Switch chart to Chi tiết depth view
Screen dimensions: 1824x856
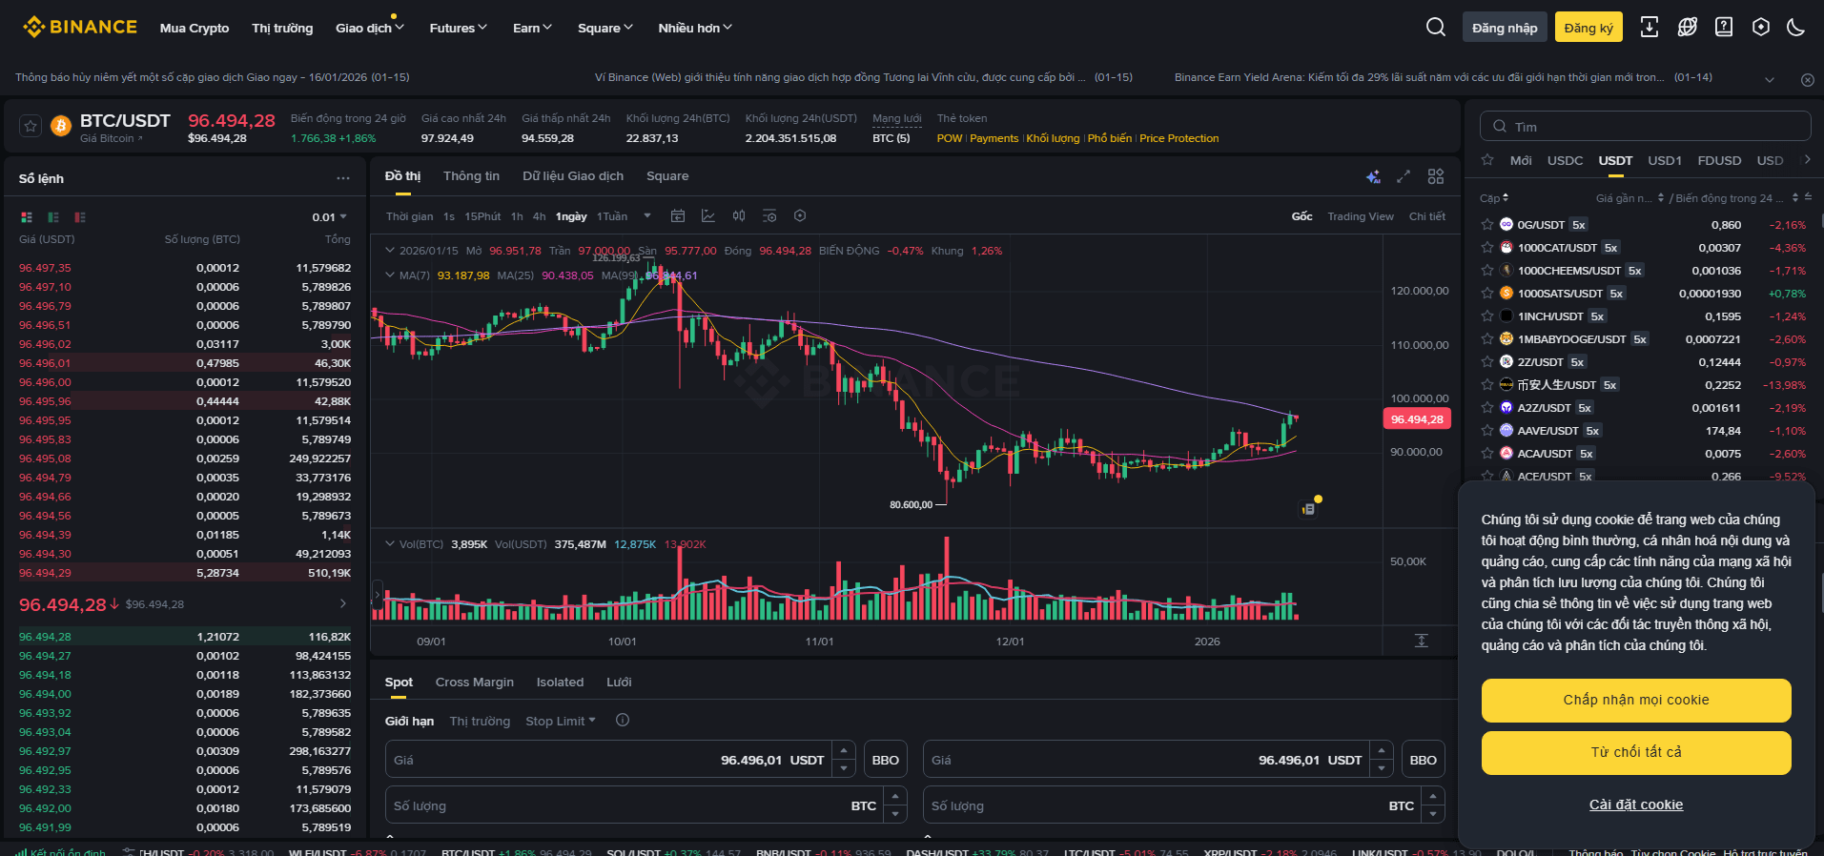click(1427, 216)
